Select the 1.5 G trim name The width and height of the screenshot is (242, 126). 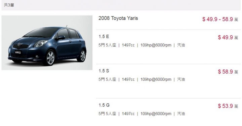104,105
